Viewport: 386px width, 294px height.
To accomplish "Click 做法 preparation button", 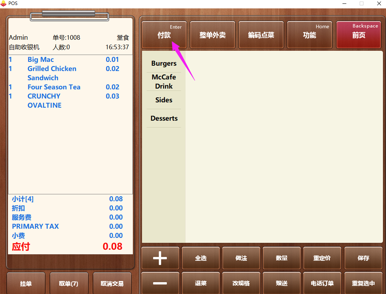I will tap(241, 258).
